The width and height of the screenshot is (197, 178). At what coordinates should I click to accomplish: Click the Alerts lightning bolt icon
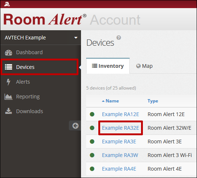point(8,82)
